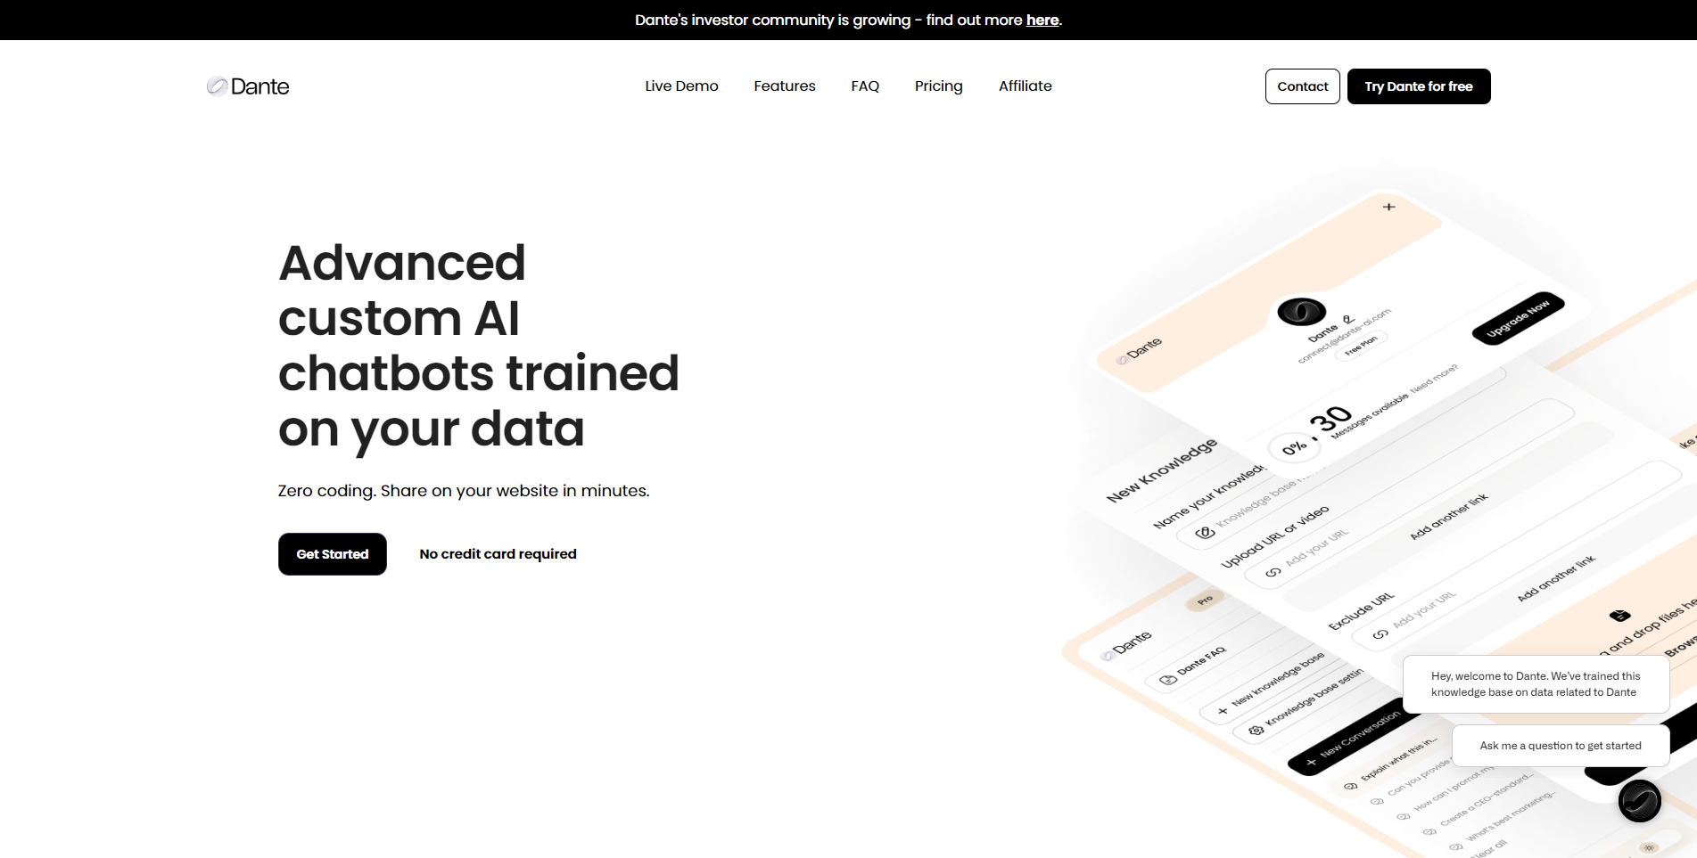Click 'Ask me a question to get started' bubble
1697x858 pixels.
[x=1561, y=746]
